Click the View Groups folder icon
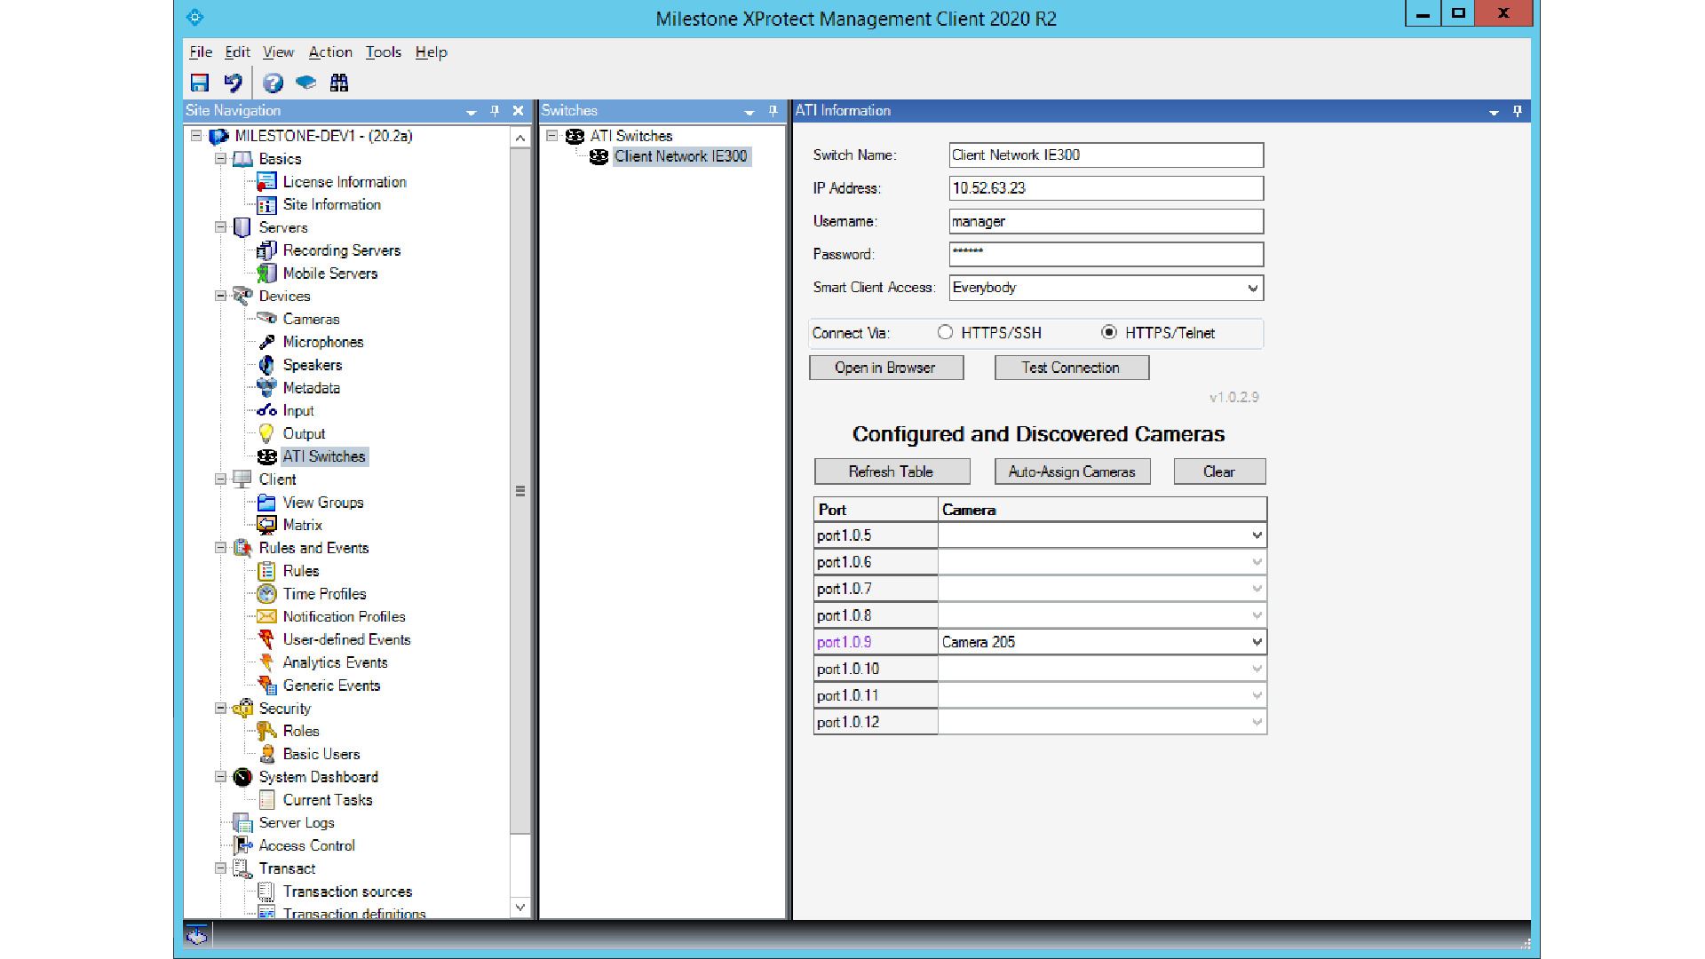The height and width of the screenshot is (959, 1705). tap(266, 503)
